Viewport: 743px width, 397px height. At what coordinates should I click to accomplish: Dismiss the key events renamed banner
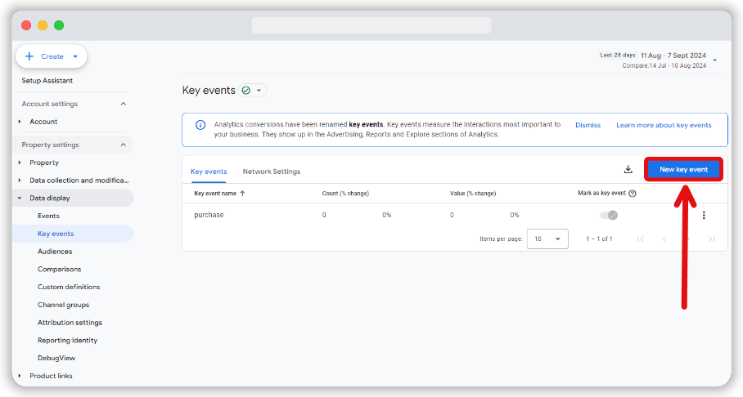pyautogui.click(x=588, y=125)
